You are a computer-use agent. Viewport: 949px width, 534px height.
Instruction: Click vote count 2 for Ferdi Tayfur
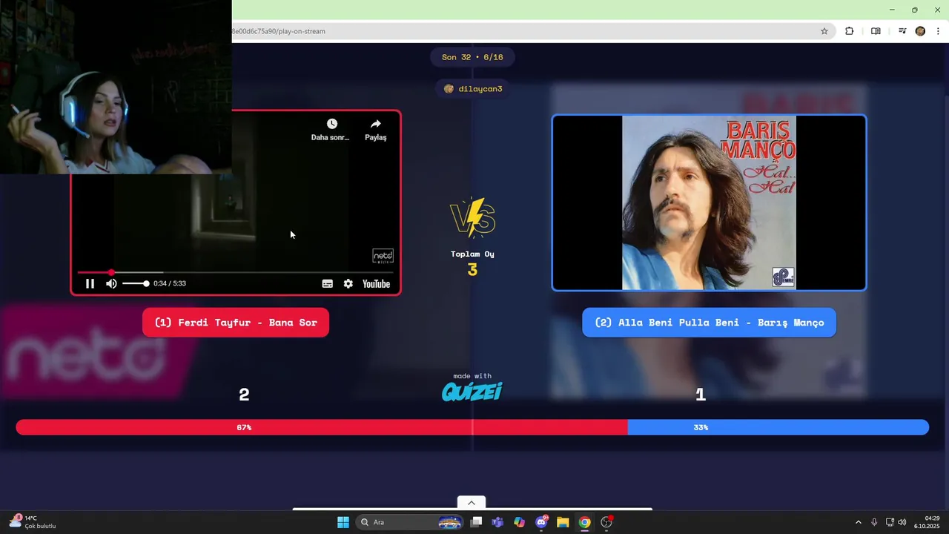point(244,395)
